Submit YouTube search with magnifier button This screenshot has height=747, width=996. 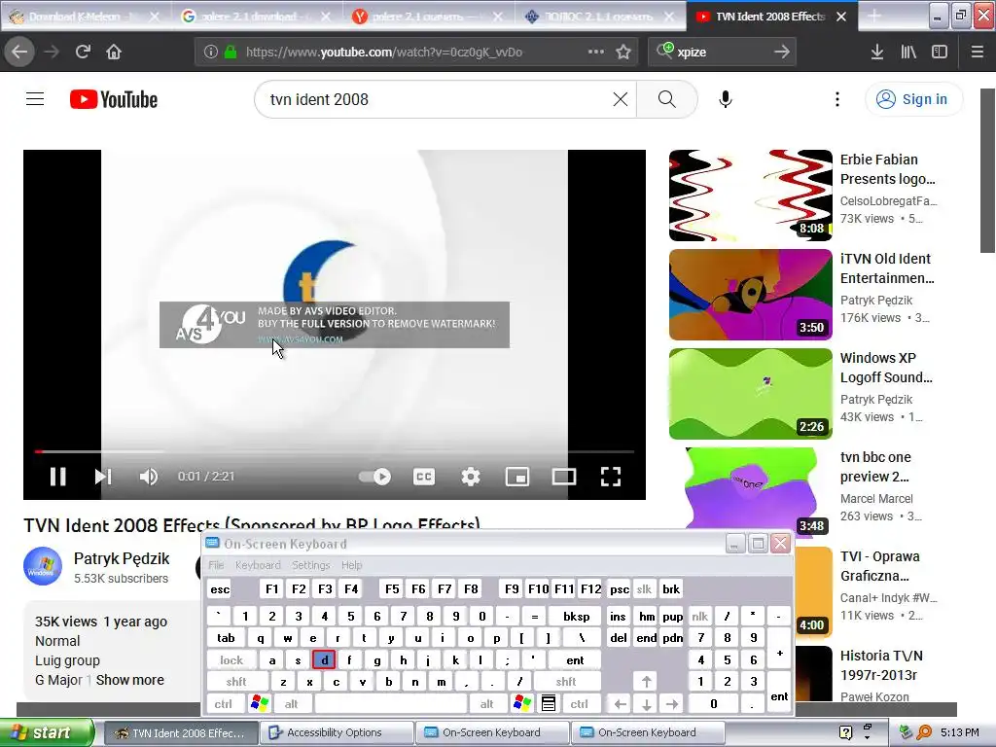click(667, 99)
